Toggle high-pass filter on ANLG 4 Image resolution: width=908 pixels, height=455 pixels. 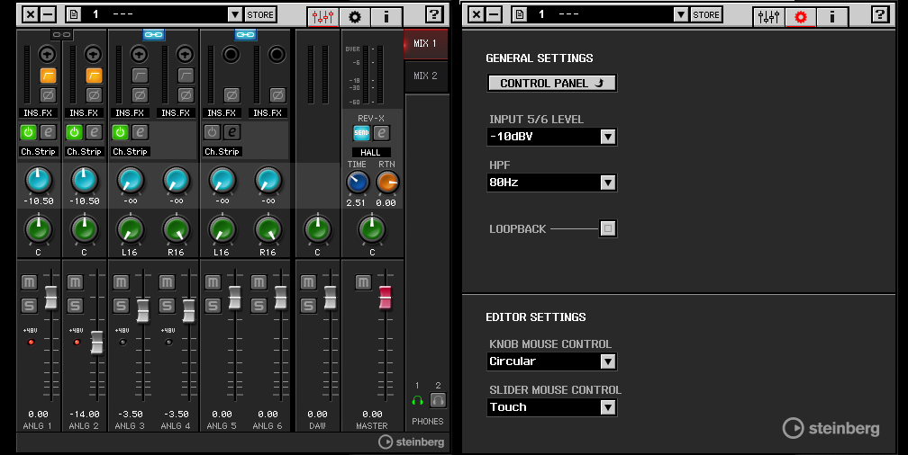[186, 76]
